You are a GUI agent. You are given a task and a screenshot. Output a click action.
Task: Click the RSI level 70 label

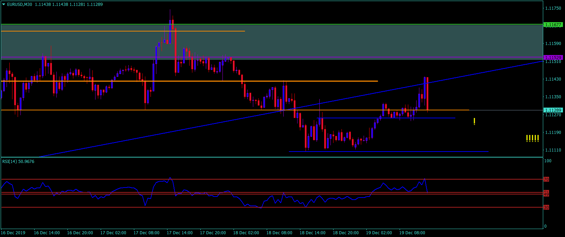coord(546,180)
